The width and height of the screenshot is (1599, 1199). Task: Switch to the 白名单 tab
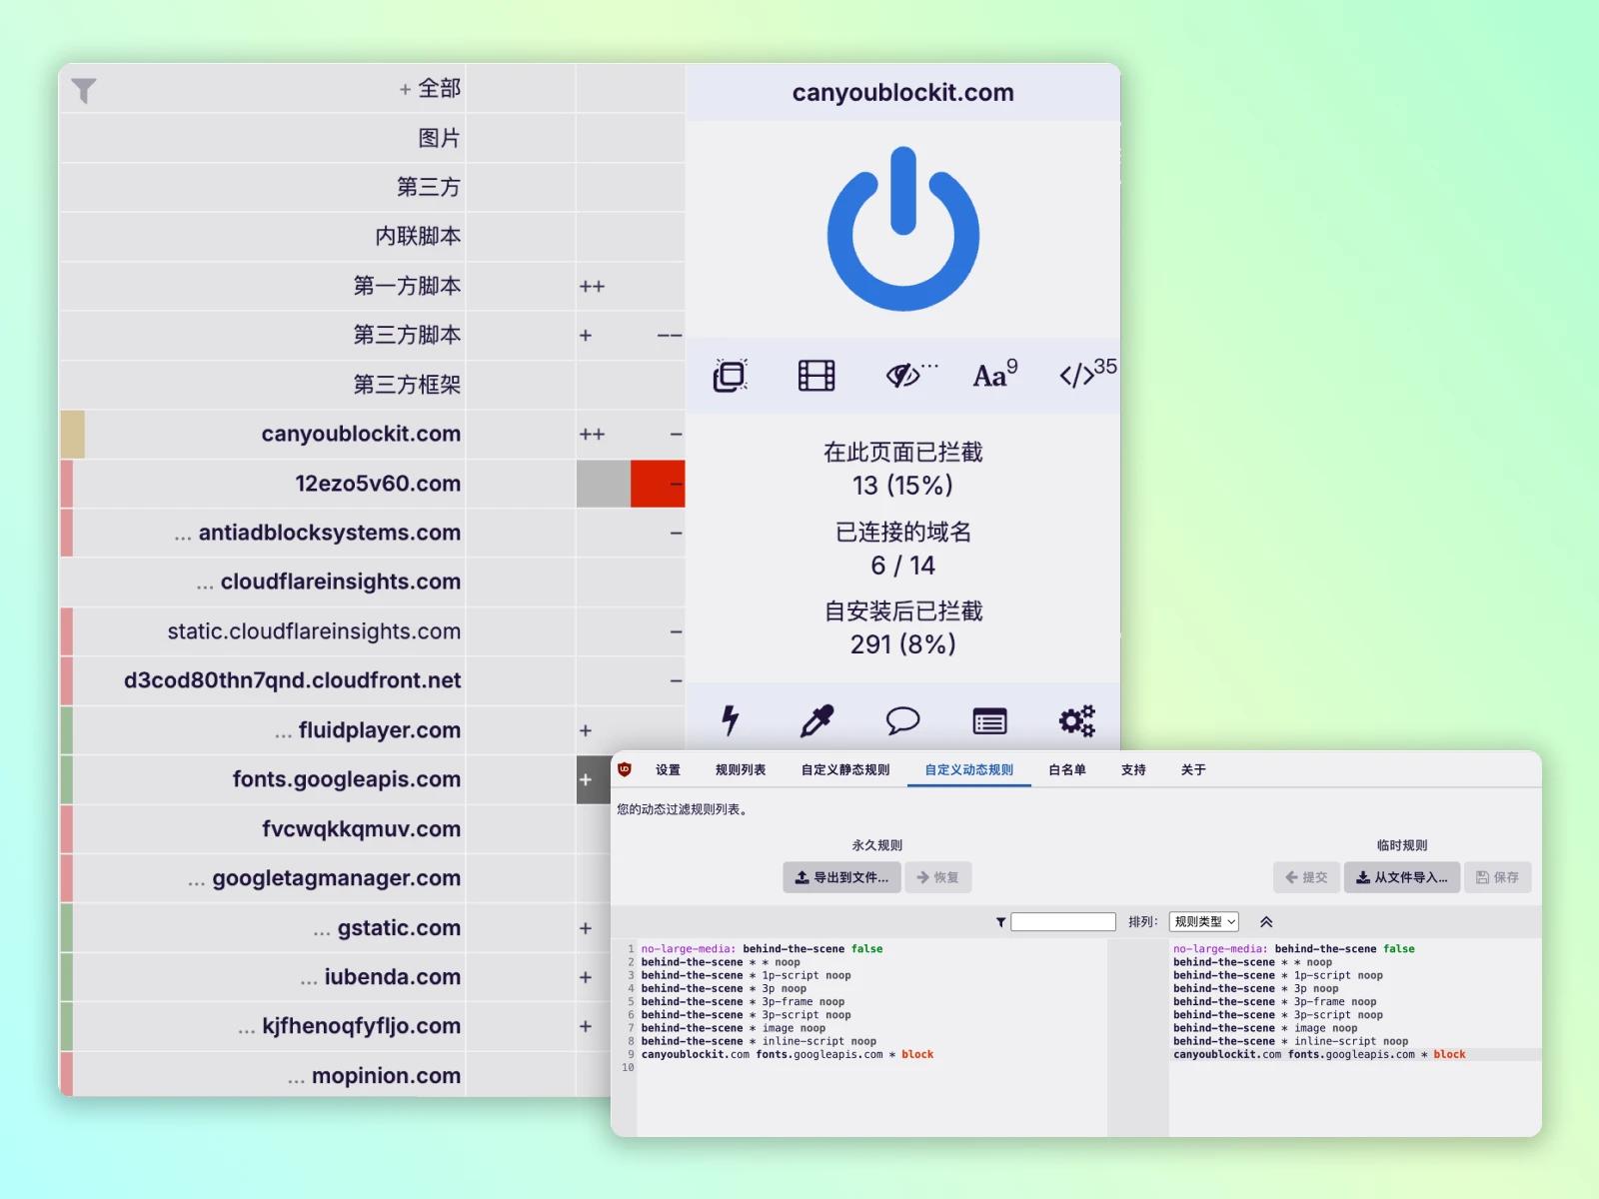pyautogui.click(x=1066, y=769)
